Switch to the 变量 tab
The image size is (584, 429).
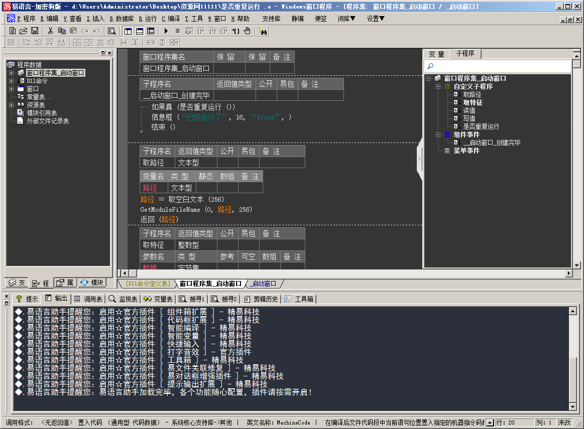[x=436, y=54]
